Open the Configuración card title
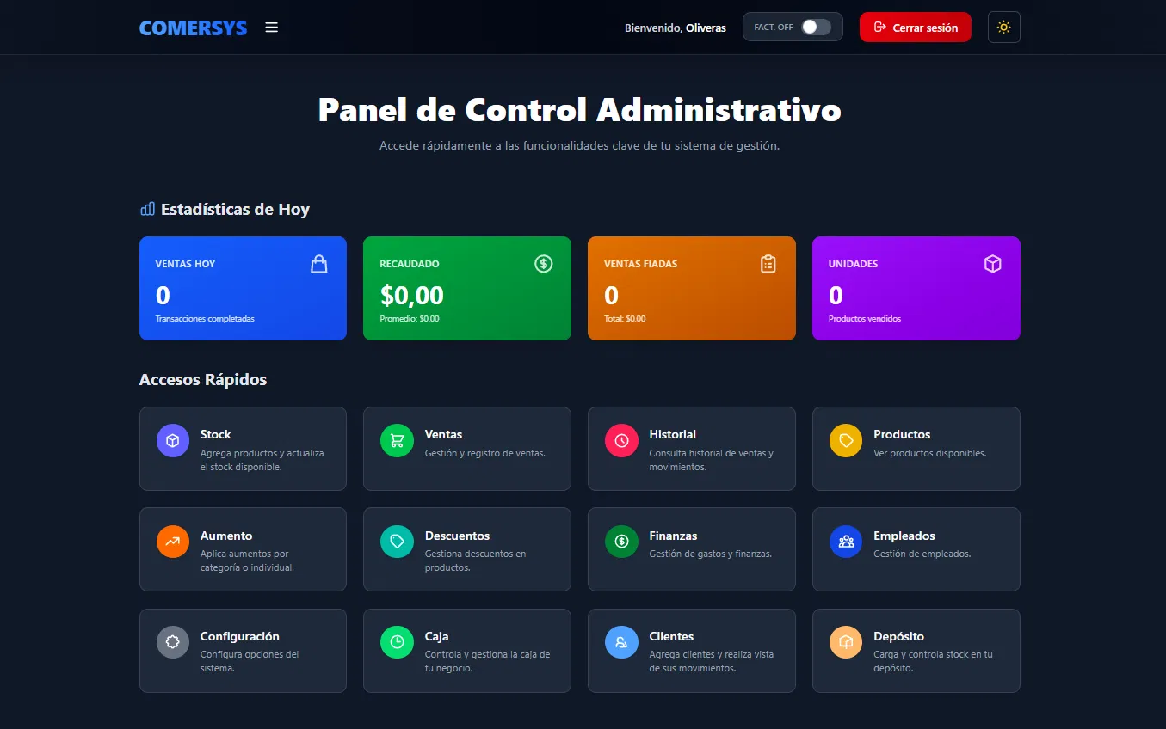 [x=240, y=636]
